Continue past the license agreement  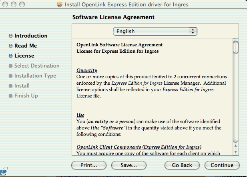coord(222,165)
